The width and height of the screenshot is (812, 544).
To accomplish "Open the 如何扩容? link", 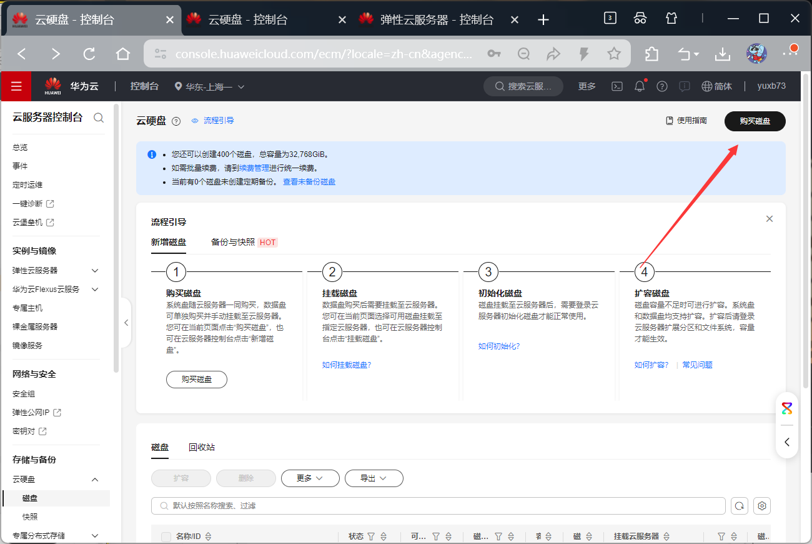I will (651, 365).
